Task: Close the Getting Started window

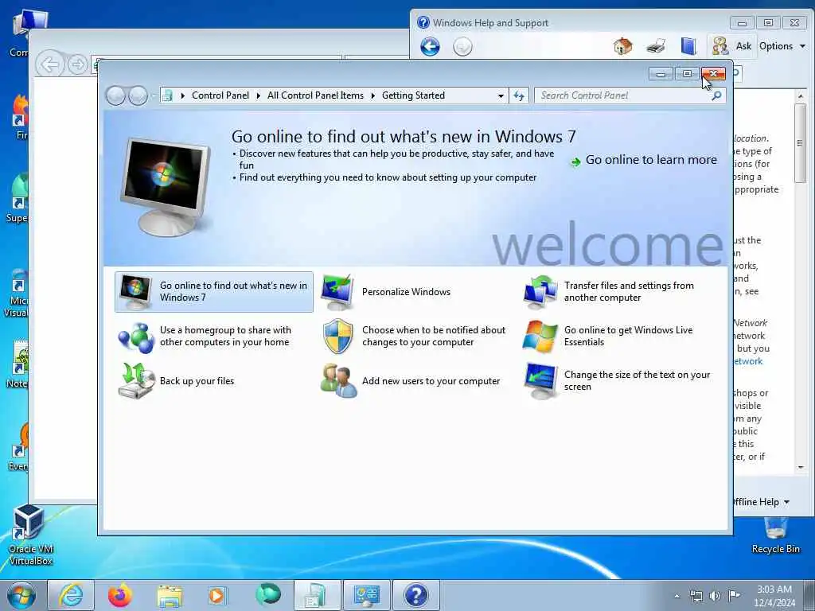Action: tap(713, 74)
